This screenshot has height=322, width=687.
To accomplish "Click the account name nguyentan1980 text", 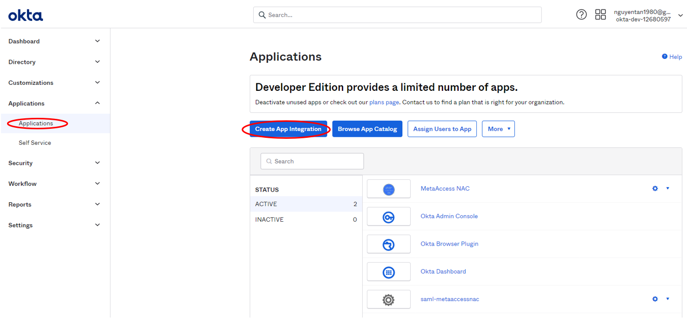I will tap(642, 12).
